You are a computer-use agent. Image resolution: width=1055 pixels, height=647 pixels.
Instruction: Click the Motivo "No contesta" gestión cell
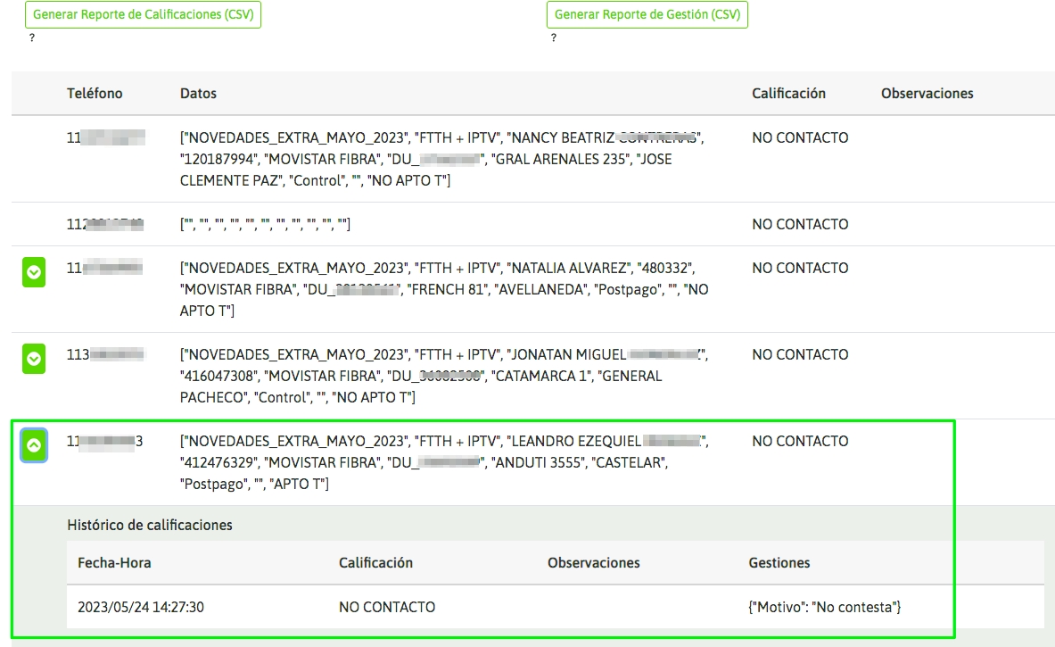point(824,608)
